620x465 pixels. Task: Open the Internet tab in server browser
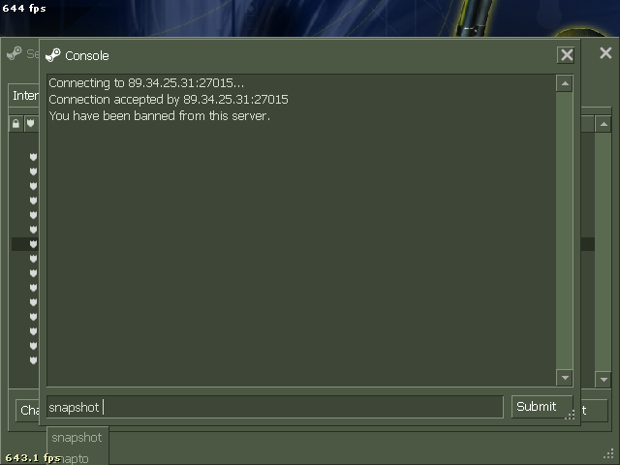(x=24, y=95)
